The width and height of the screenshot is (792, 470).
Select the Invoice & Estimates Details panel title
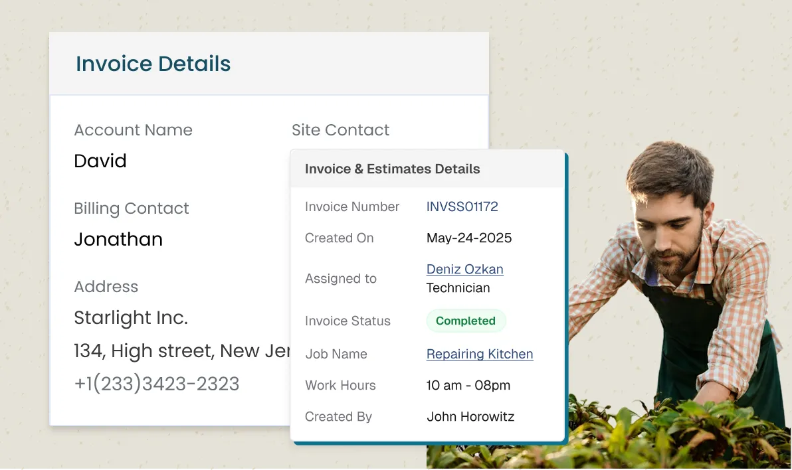[391, 169]
